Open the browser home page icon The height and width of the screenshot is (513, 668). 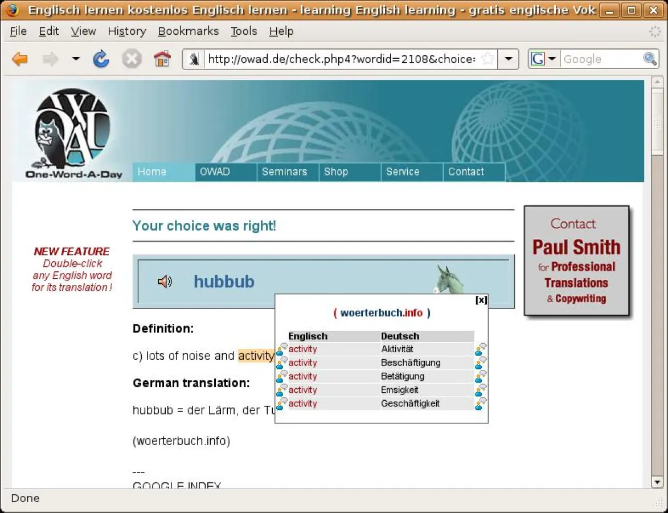click(161, 59)
